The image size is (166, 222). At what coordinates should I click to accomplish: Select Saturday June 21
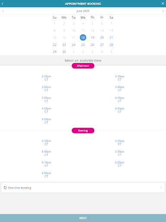point(111,38)
